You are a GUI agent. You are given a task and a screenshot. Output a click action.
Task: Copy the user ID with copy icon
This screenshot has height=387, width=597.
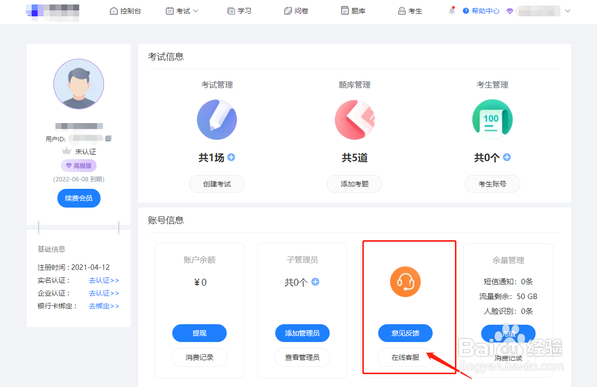pos(108,138)
